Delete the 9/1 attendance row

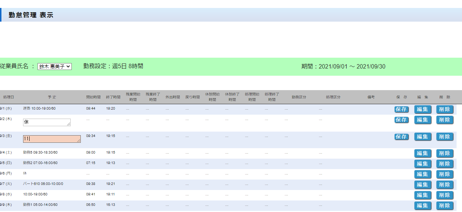click(x=445, y=109)
